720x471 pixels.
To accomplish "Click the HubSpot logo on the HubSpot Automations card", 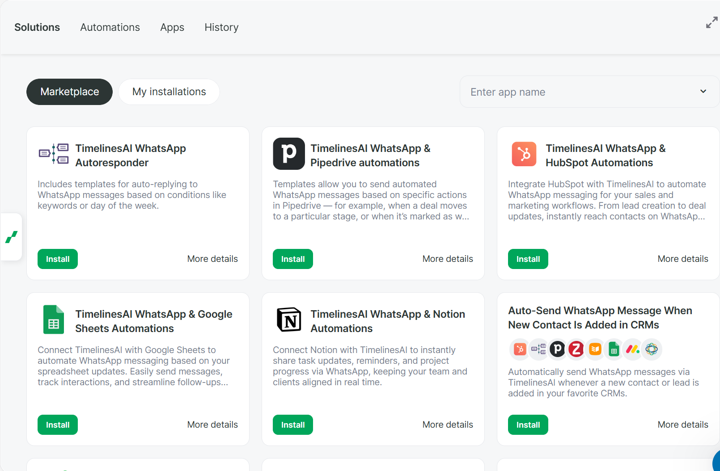I will (x=524, y=154).
